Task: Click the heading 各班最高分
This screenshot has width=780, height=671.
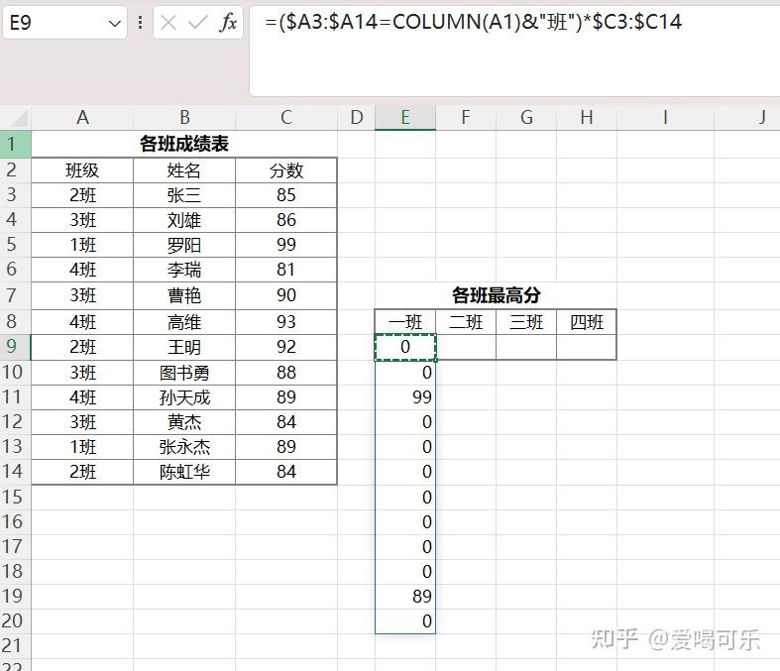Action: pos(496,295)
